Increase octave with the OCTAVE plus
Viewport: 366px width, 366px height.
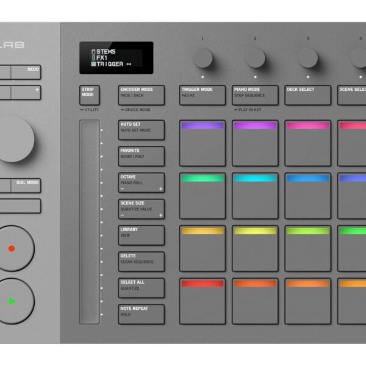click(160, 189)
